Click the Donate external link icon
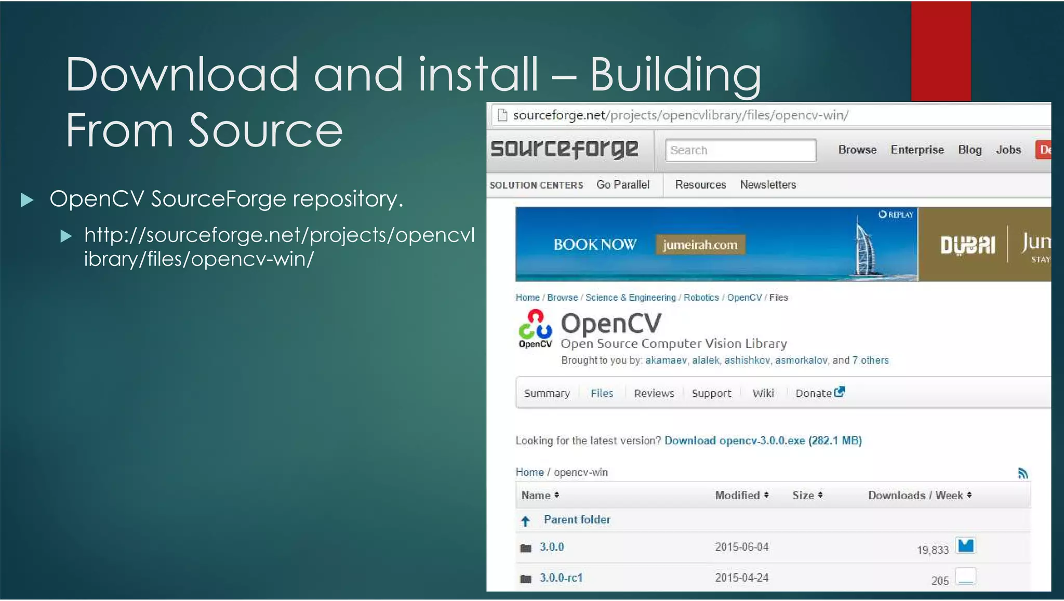1064x601 pixels. pyautogui.click(x=839, y=392)
